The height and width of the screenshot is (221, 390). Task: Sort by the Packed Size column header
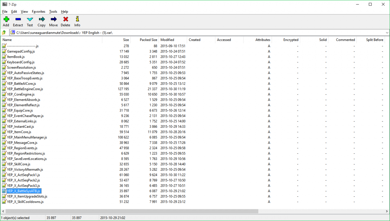click(145, 40)
